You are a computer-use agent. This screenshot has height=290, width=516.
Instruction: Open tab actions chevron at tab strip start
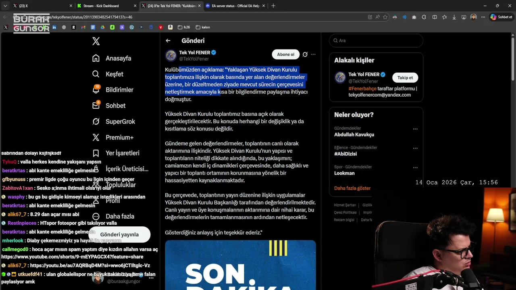pyautogui.click(x=5, y=6)
